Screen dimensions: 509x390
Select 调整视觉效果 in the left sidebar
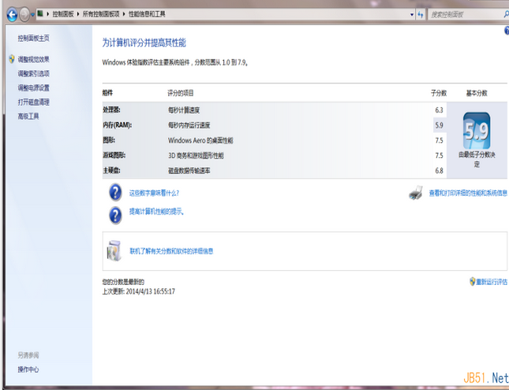(33, 59)
